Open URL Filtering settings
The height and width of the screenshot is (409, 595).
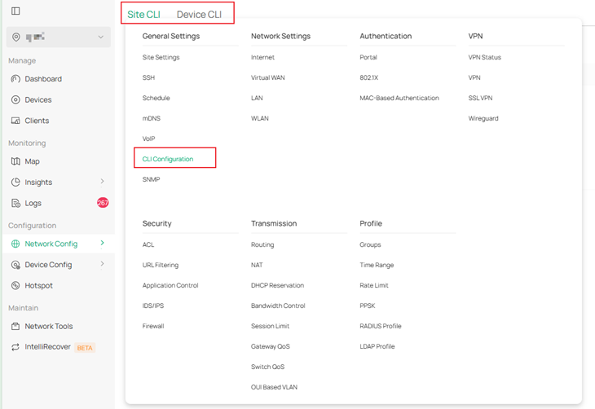coord(161,265)
